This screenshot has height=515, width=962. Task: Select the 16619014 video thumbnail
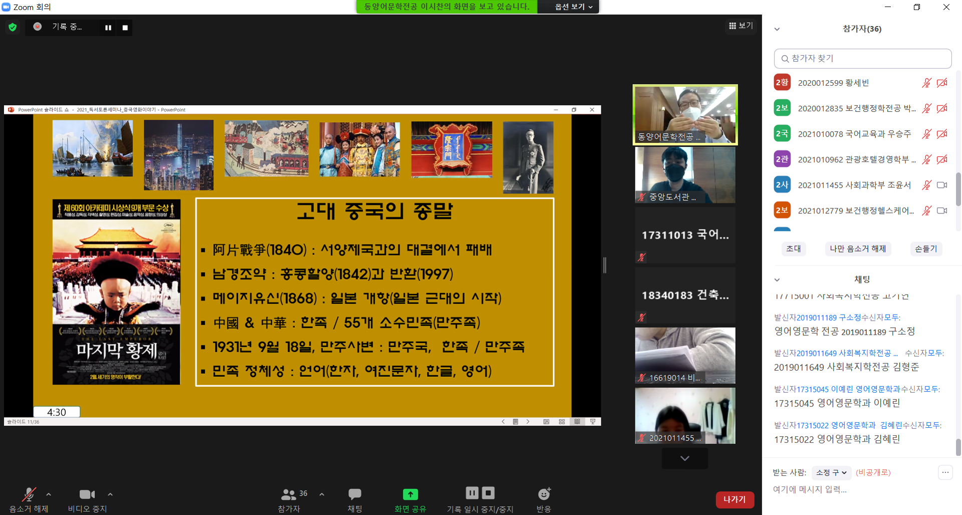click(x=685, y=355)
